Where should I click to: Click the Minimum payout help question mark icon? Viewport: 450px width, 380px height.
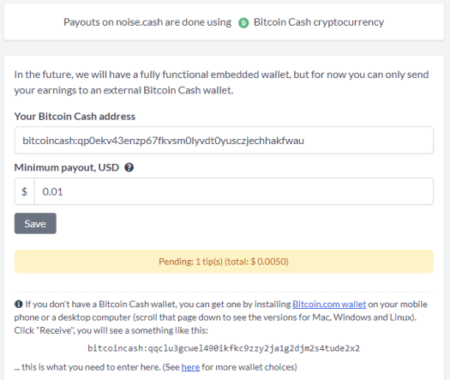point(129,167)
